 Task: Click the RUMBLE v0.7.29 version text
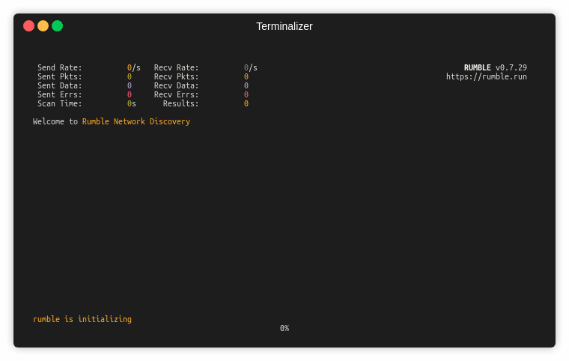(495, 67)
